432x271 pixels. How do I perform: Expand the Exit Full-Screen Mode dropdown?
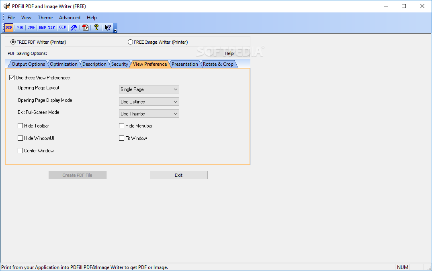149,114
